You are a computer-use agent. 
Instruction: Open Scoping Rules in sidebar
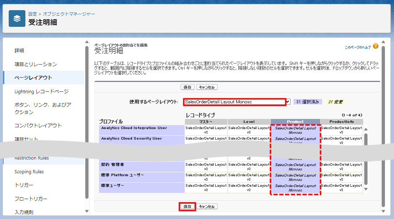point(29,172)
